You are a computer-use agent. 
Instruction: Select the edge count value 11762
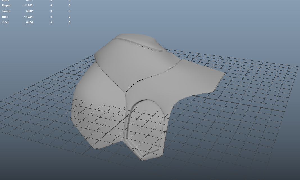point(28,6)
